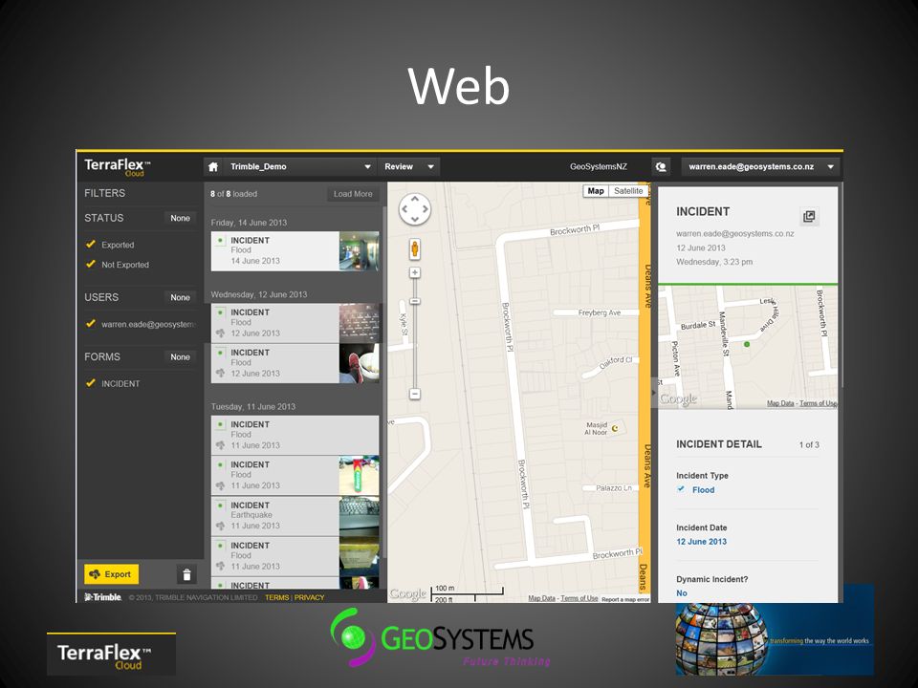This screenshot has height=688, width=918.
Task: Click the map zoom slider handle
Action: pyautogui.click(x=414, y=301)
